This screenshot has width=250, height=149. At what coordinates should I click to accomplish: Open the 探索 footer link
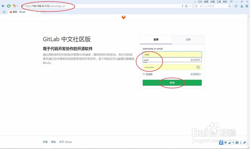(x=45, y=142)
